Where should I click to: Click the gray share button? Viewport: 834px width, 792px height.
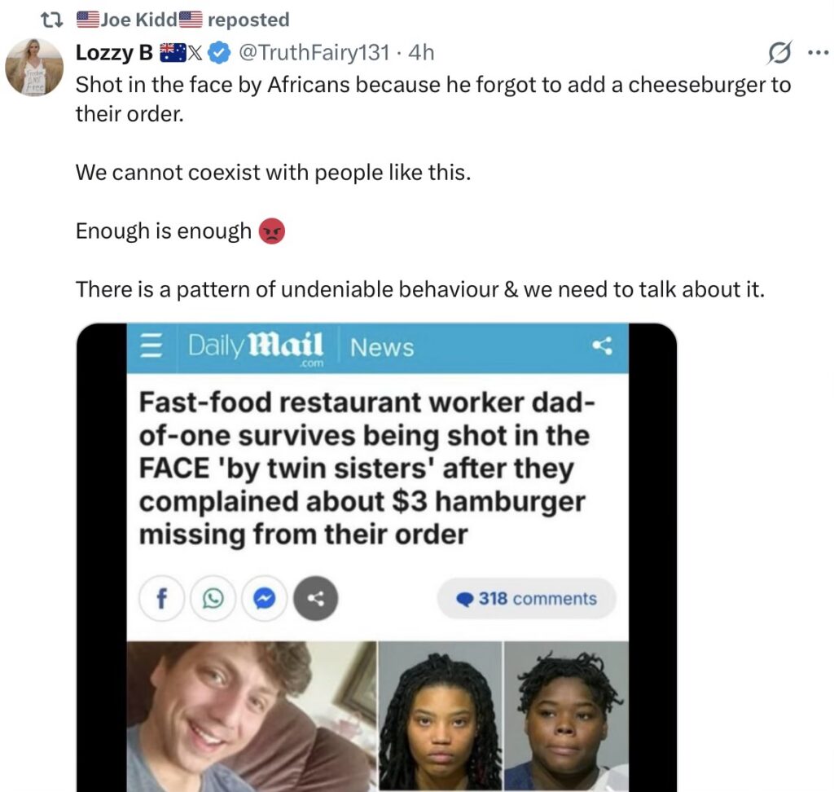pyautogui.click(x=314, y=600)
